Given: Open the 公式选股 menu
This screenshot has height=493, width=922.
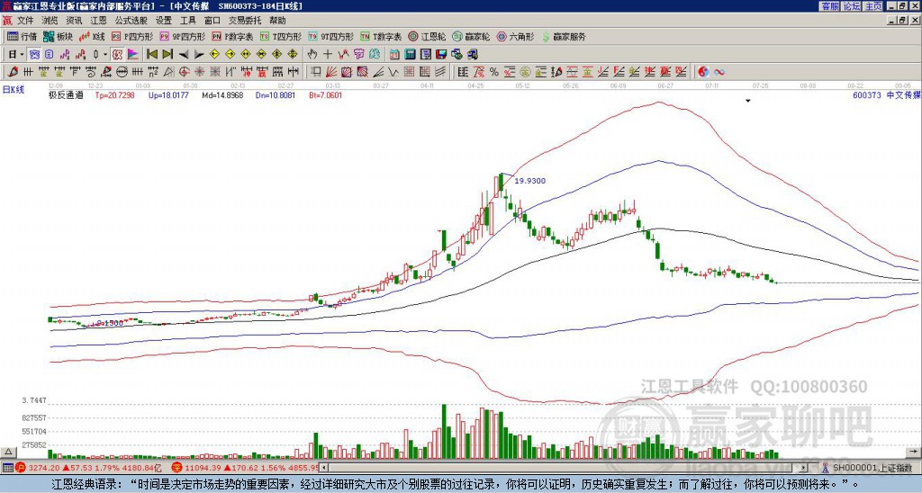Looking at the screenshot, I should [x=131, y=21].
